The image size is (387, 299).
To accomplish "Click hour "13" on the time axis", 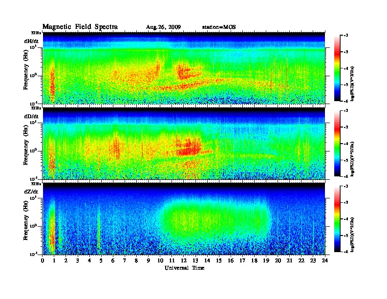I will tap(195, 261).
